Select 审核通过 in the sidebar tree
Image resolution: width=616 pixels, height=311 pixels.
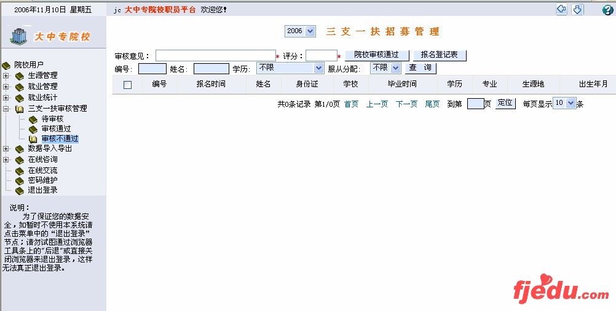(x=56, y=129)
